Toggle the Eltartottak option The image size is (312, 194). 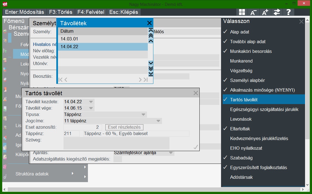tap(264, 129)
